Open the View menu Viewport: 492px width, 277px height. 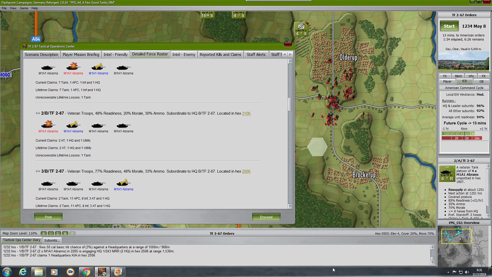point(13,8)
